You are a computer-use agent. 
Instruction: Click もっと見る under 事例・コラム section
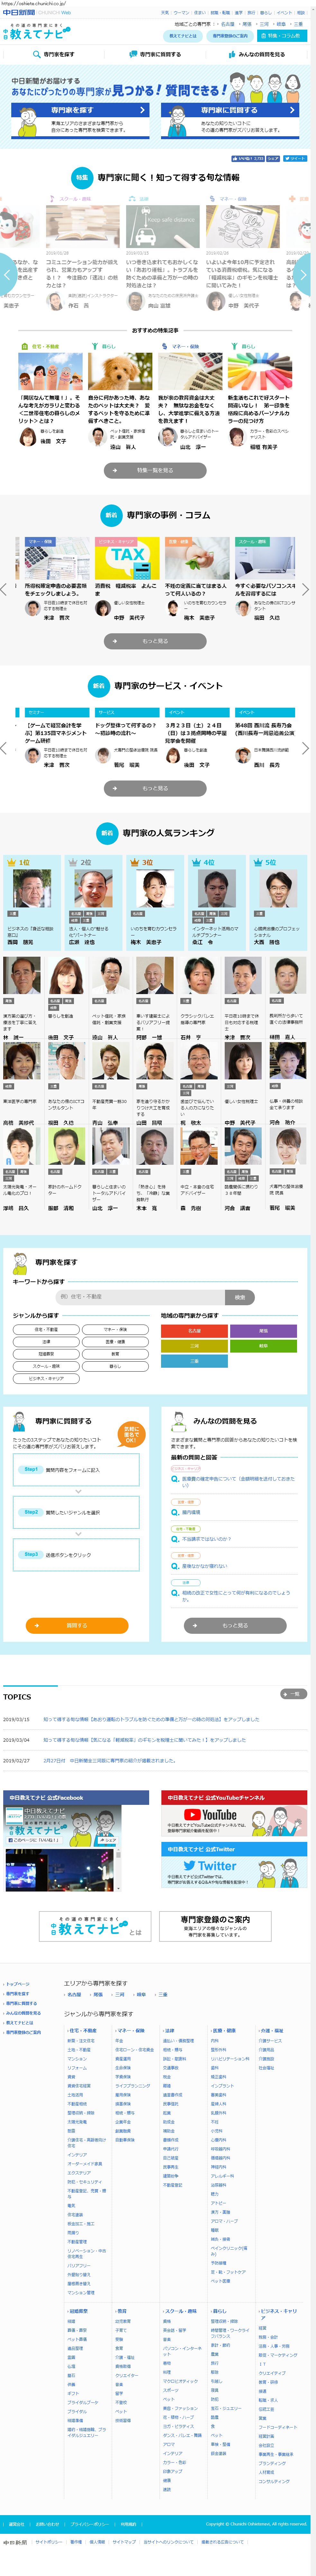click(156, 641)
